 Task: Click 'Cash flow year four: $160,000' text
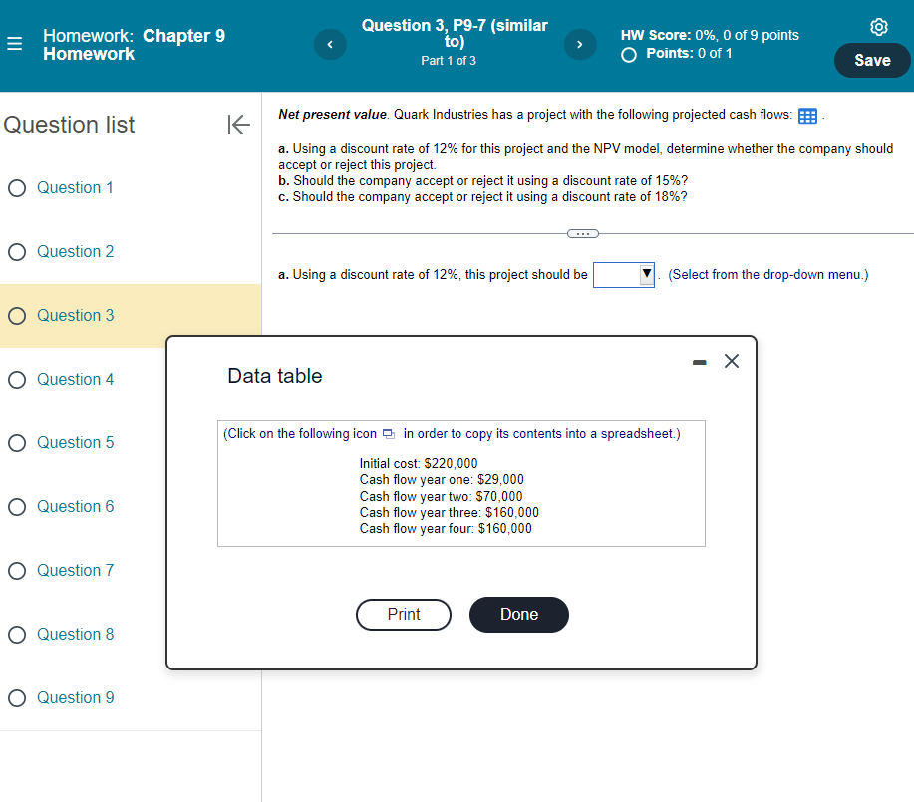coord(446,529)
